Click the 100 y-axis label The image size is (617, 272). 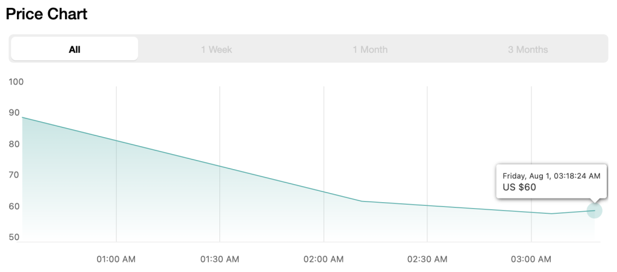point(16,82)
